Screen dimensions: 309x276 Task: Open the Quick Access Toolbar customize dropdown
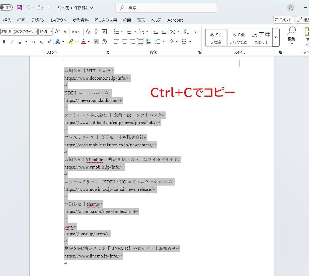(x=49, y=8)
